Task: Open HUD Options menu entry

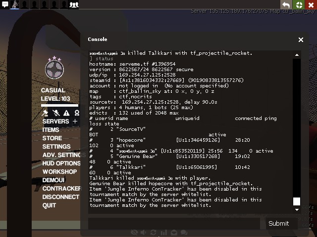Action: pos(61,163)
